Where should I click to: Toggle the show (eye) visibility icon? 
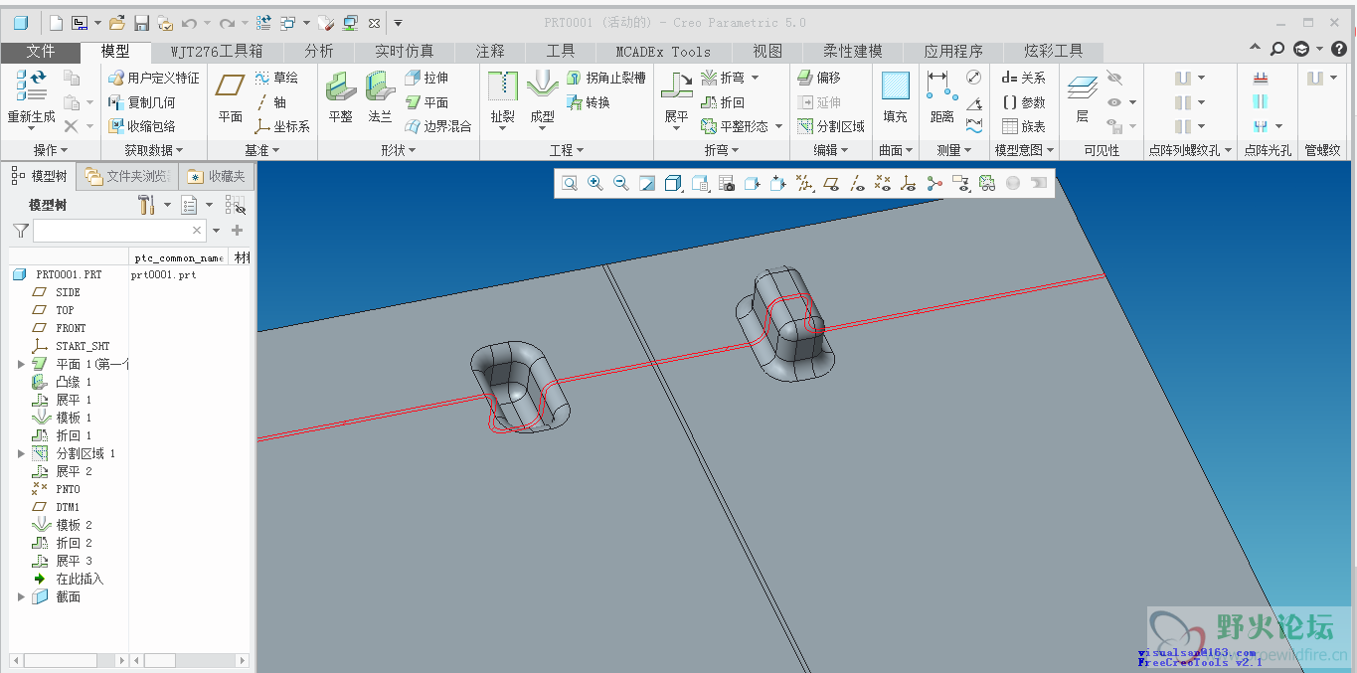coord(1114,102)
